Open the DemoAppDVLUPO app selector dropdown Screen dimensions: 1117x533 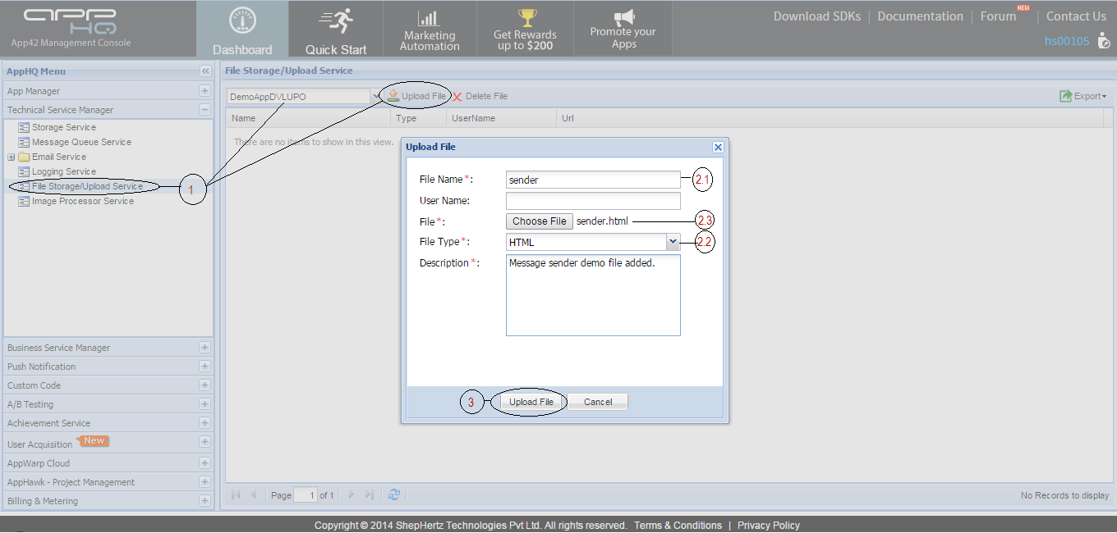tap(375, 97)
